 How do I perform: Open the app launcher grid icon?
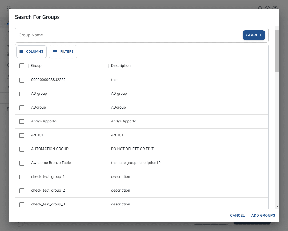pos(9,8)
